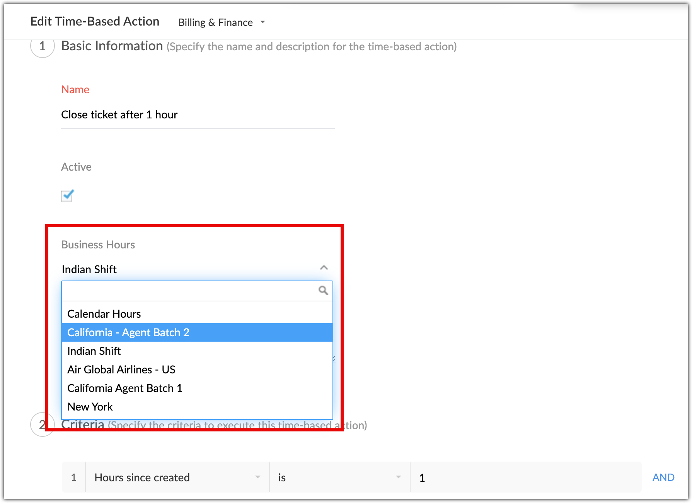The width and height of the screenshot is (692, 503).
Task: Click the search magnifier icon in dropdown
Action: [323, 291]
